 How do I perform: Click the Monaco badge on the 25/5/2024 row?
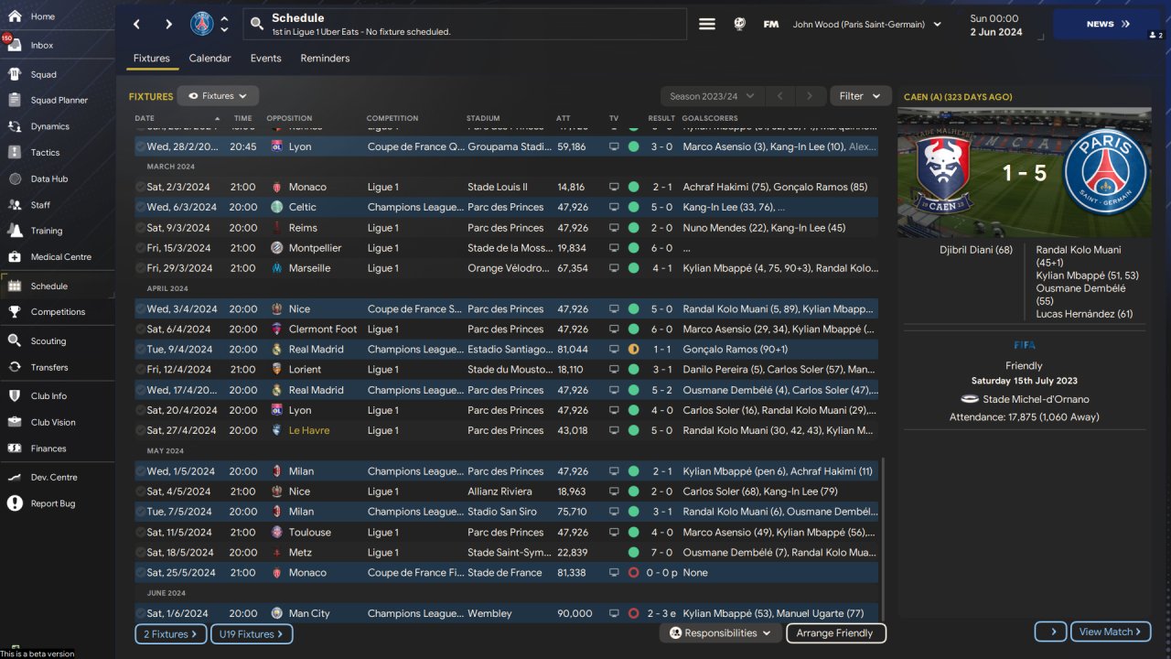[277, 573]
